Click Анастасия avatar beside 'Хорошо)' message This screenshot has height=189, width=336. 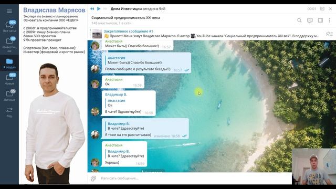[95, 162]
